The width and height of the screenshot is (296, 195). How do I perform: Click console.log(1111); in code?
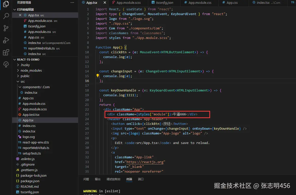(120, 95)
